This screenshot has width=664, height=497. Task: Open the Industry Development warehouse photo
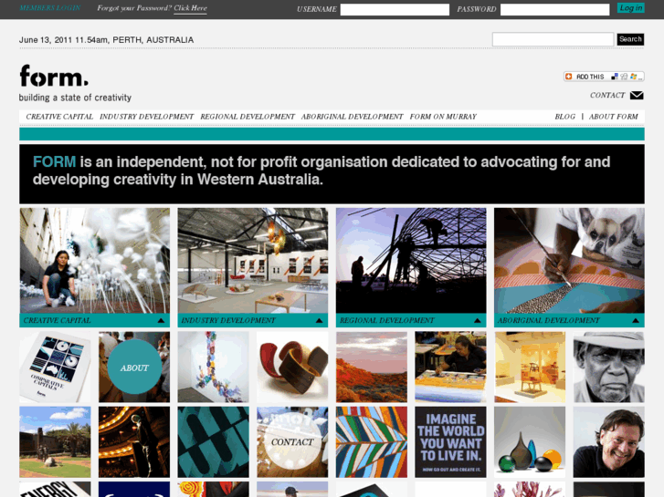pyautogui.click(x=253, y=261)
